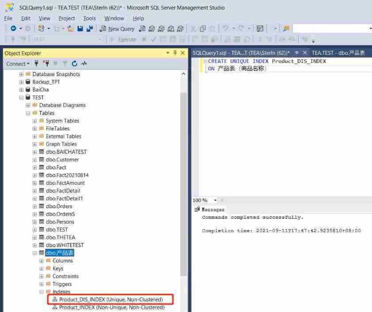Click the Open File folder icon
372x312 pixels.
click(70, 29)
